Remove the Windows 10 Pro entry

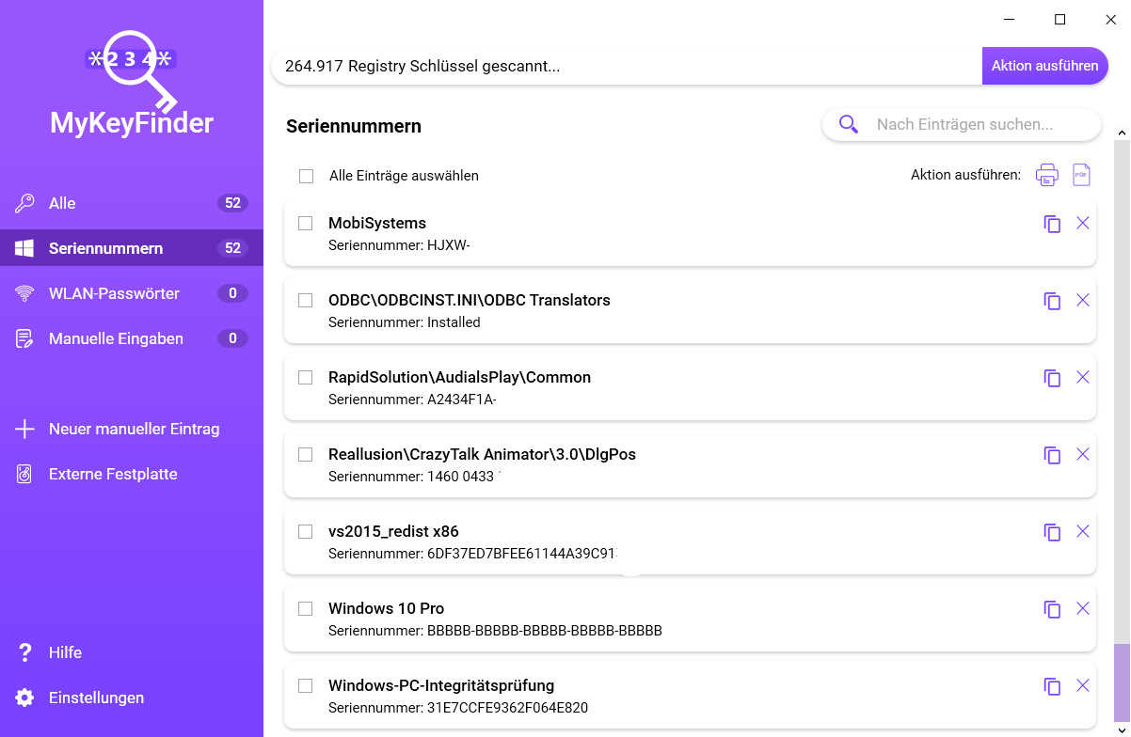click(x=1083, y=608)
